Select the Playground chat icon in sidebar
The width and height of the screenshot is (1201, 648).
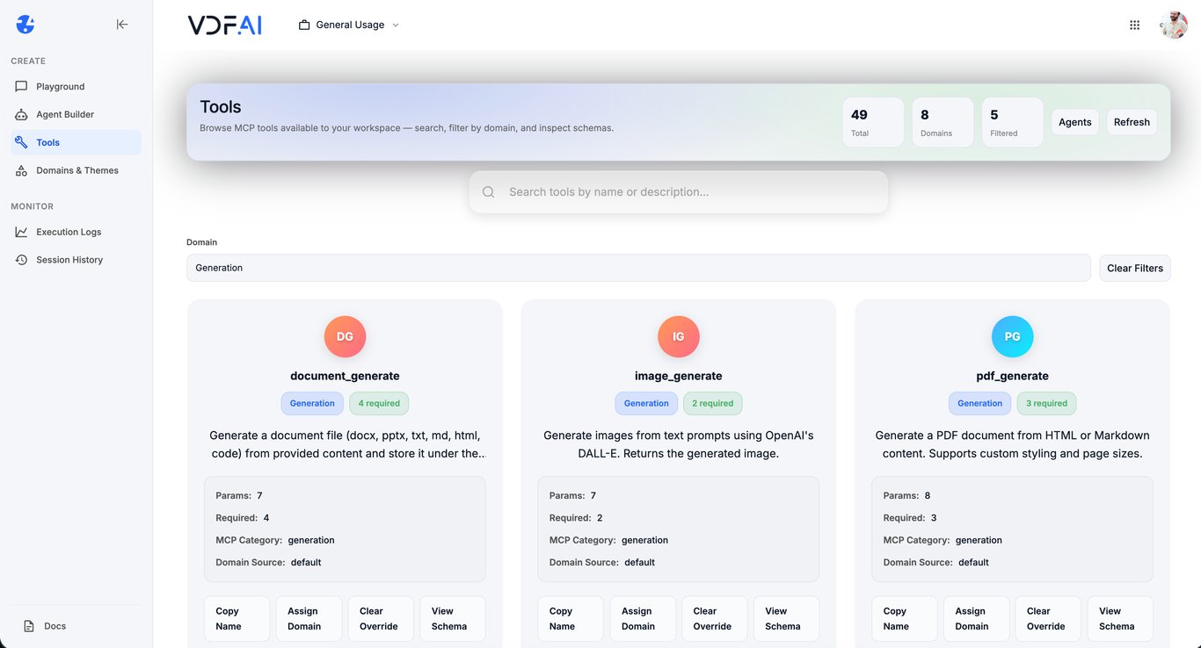(x=21, y=86)
